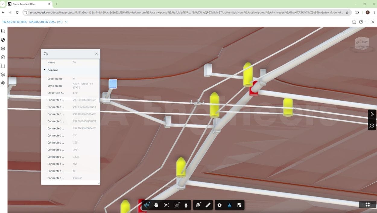
Task: Open Bookmarks from the left sidebar
Action: (x=3, y=66)
